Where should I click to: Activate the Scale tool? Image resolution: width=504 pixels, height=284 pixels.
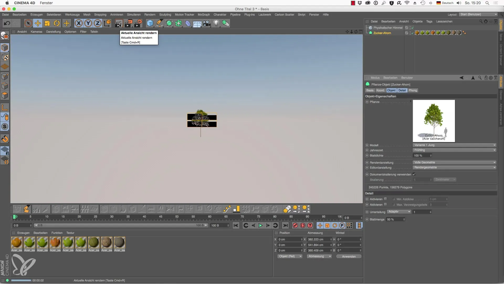(x=47, y=23)
